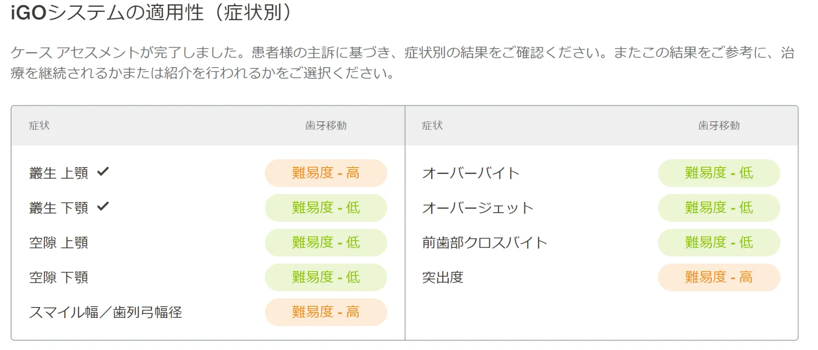Select the 難易度 - 高 badge for 叢生 上顎
818x350 pixels.
click(x=326, y=173)
